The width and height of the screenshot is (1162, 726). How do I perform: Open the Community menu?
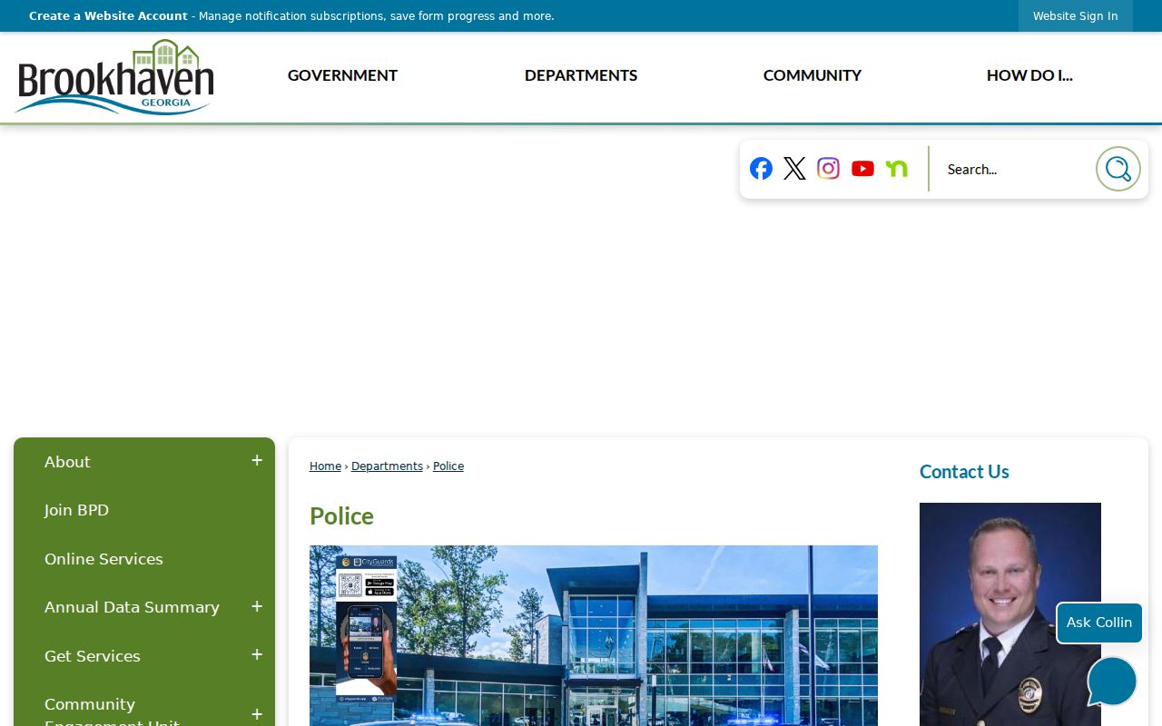(812, 75)
